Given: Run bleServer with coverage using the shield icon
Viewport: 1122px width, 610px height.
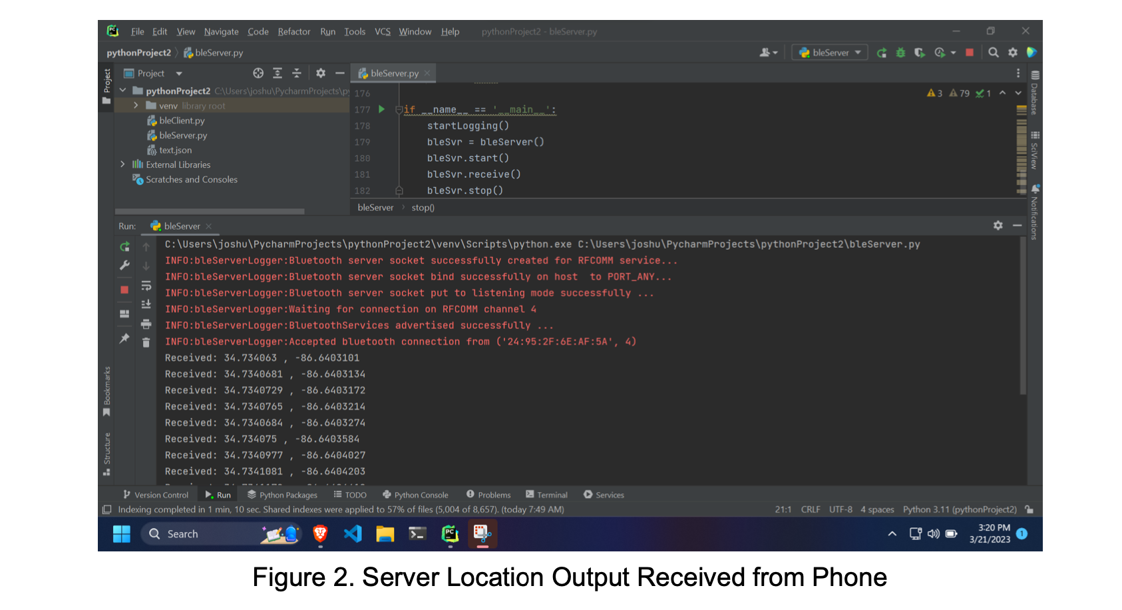Looking at the screenshot, I should (x=920, y=52).
